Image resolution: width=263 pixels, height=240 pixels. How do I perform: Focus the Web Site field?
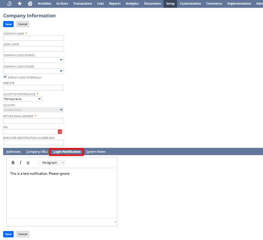coord(33,87)
